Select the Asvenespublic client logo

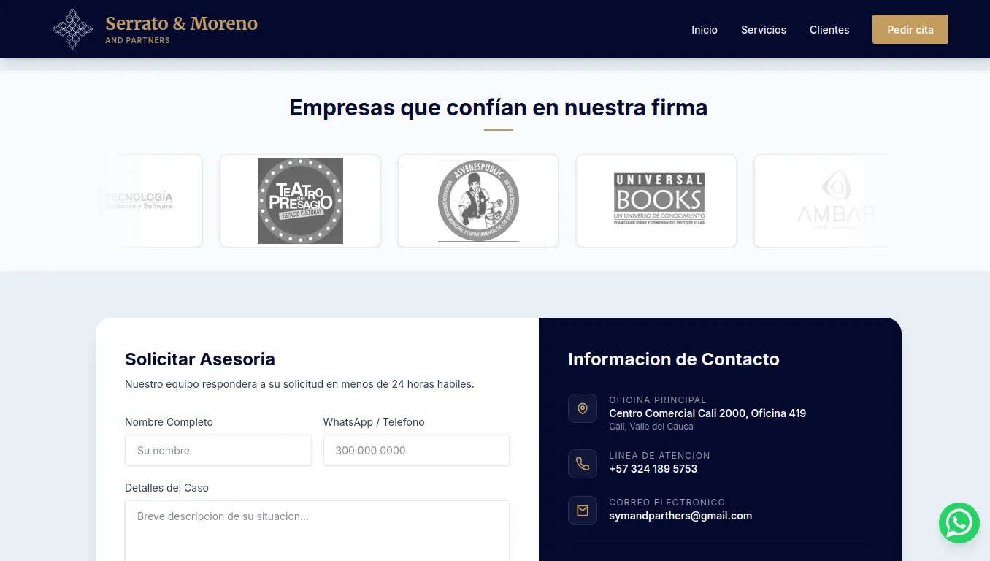tap(478, 201)
